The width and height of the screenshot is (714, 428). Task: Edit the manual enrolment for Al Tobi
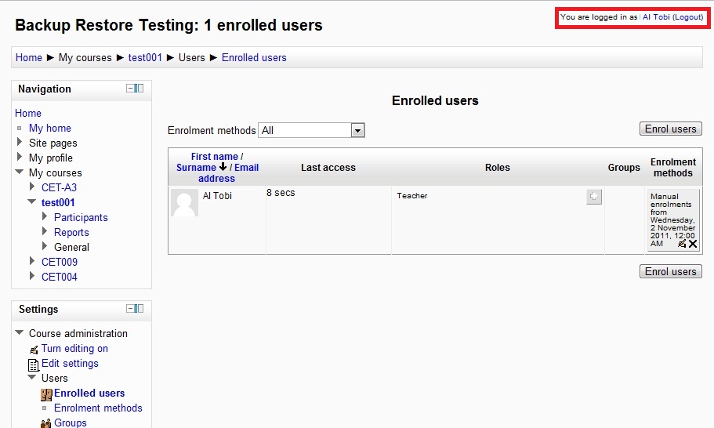click(682, 244)
